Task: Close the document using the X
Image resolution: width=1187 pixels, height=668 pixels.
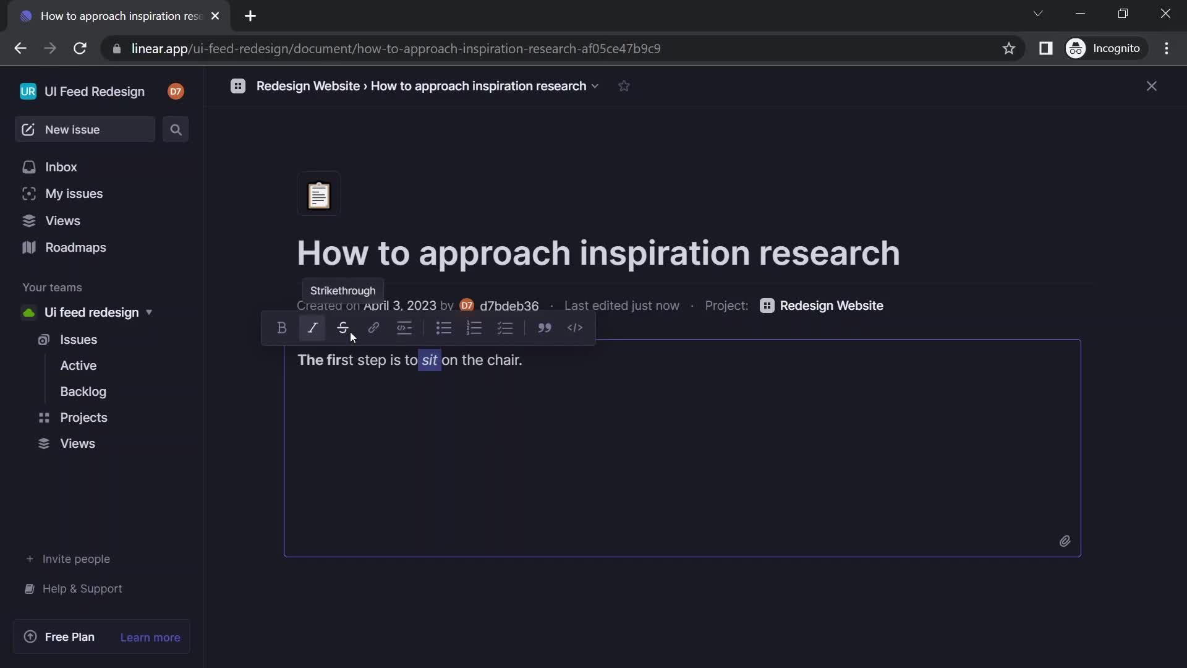Action: pyautogui.click(x=1151, y=86)
